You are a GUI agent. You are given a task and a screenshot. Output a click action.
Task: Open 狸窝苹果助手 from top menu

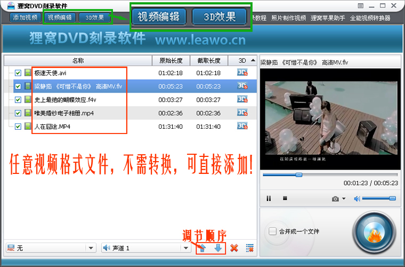[328, 18]
